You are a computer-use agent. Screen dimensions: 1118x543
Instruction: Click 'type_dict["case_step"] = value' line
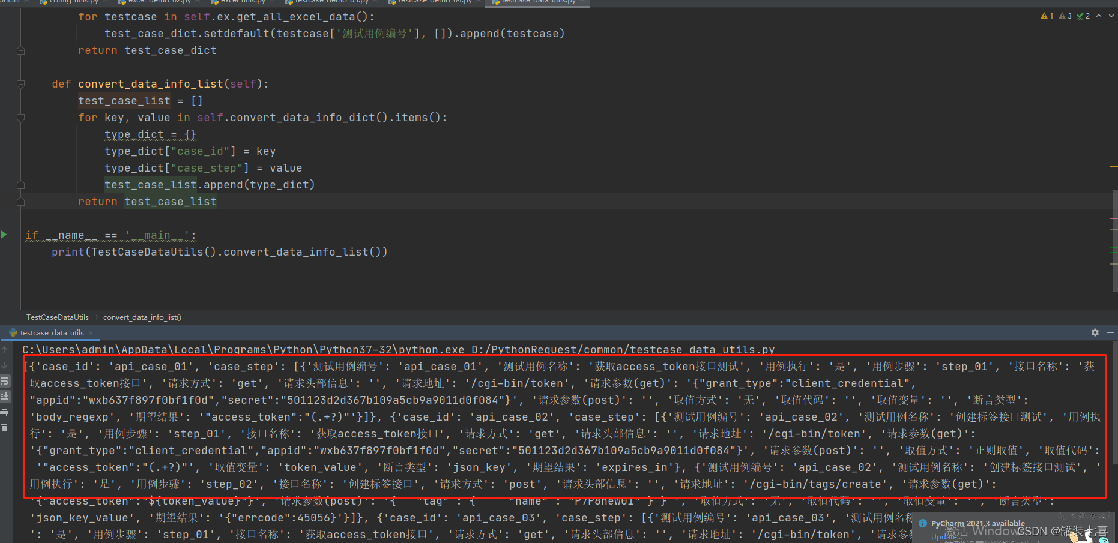204,168
